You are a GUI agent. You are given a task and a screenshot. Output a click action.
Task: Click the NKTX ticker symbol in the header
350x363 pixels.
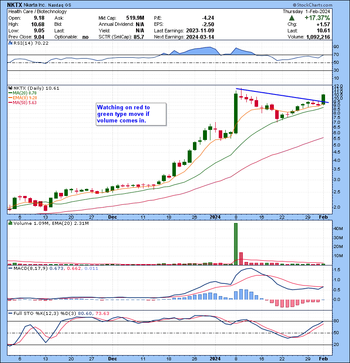click(14, 5)
